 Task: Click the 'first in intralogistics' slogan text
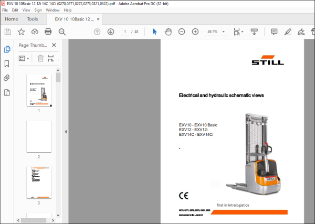(x=233, y=205)
